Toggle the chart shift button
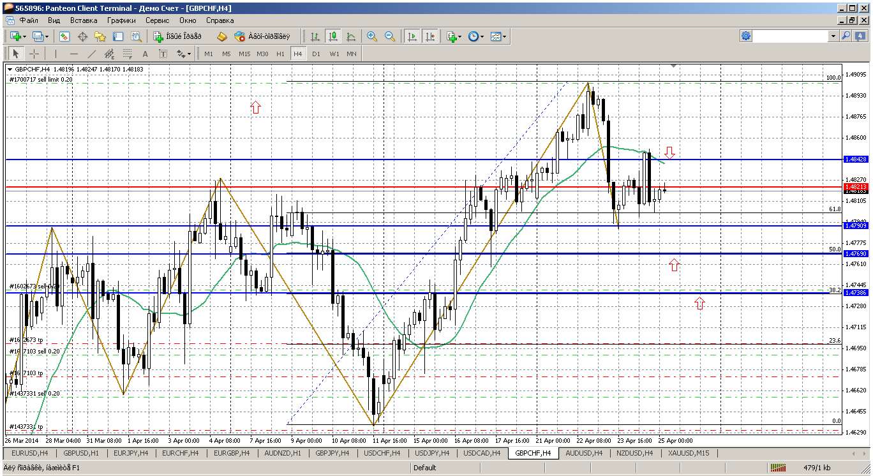The image size is (873, 476). [x=430, y=36]
